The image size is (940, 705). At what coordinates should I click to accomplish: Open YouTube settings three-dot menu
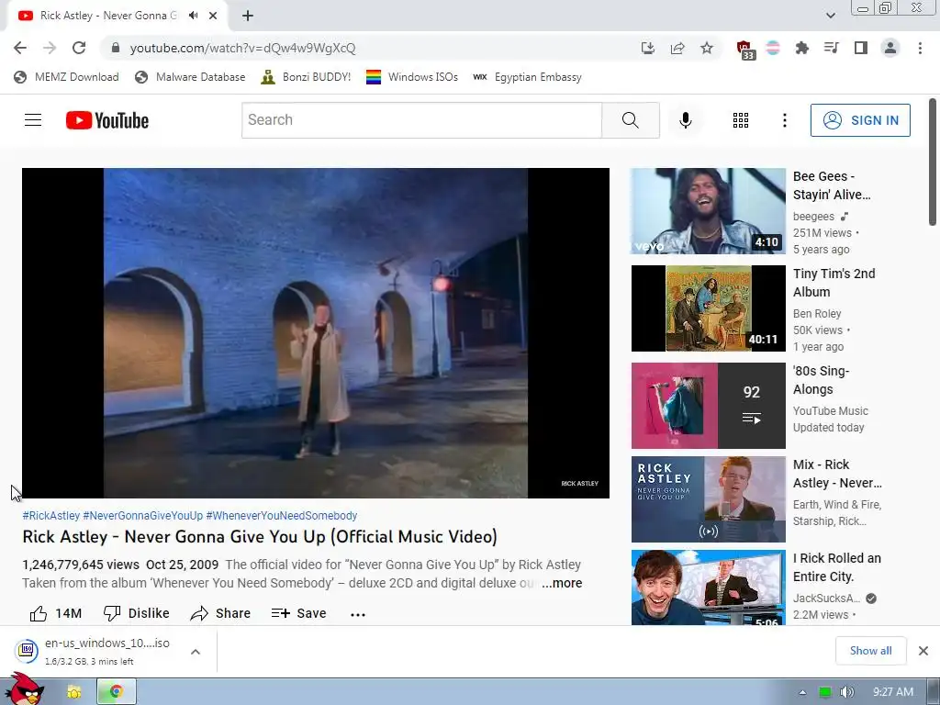[785, 120]
